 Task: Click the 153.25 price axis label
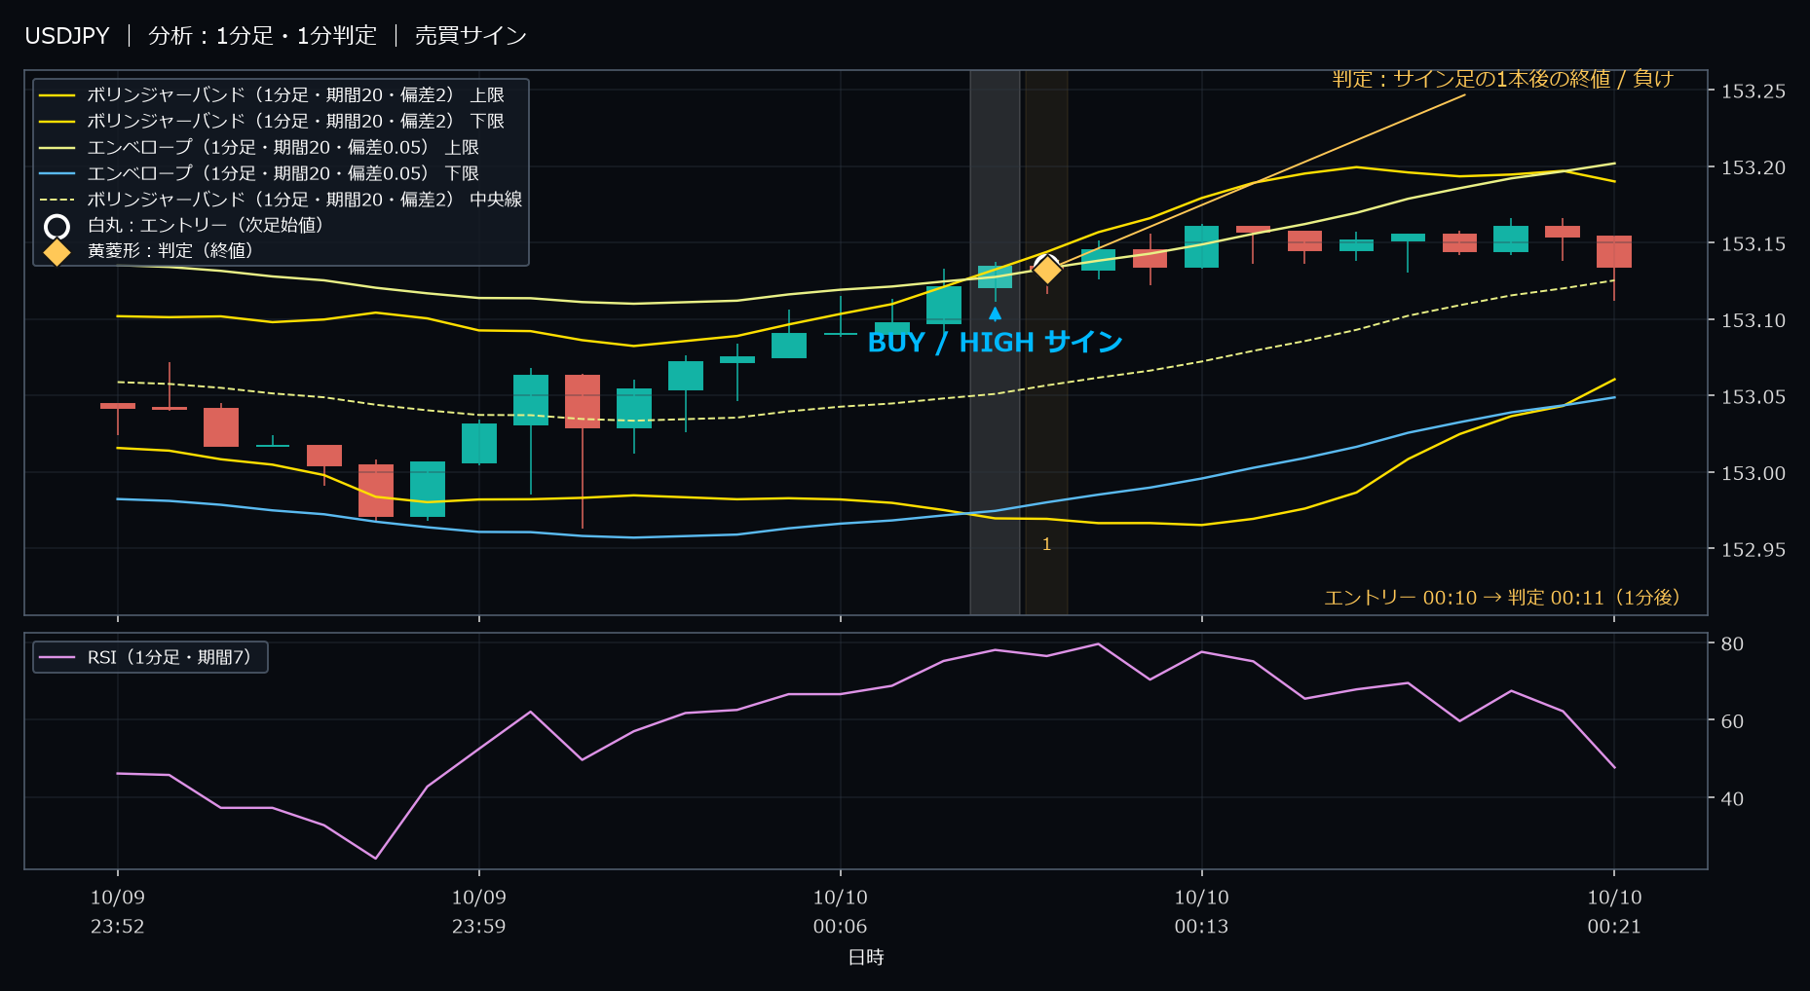pos(1753,92)
